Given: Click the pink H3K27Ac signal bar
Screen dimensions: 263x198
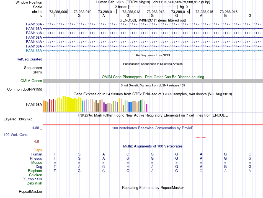Looking at the screenshot, I should 153,124.
